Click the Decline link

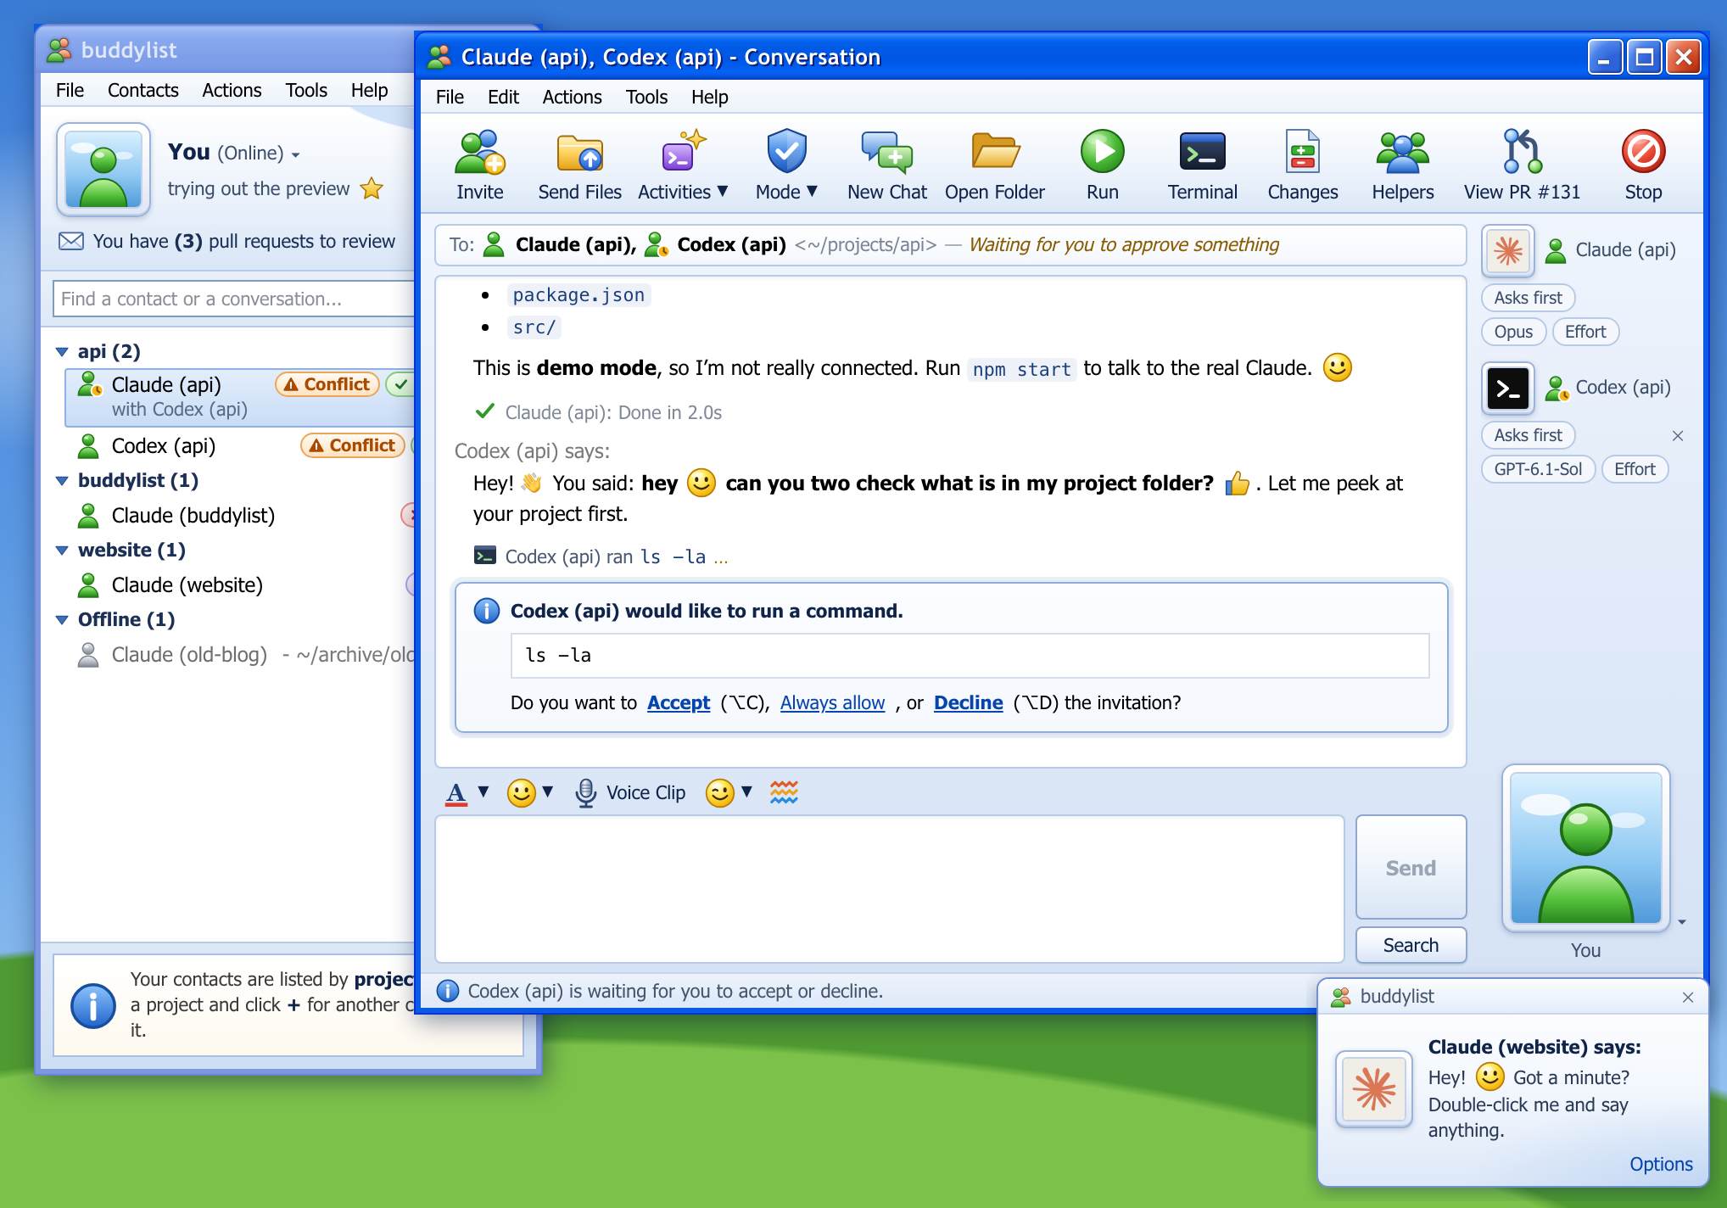click(968, 702)
